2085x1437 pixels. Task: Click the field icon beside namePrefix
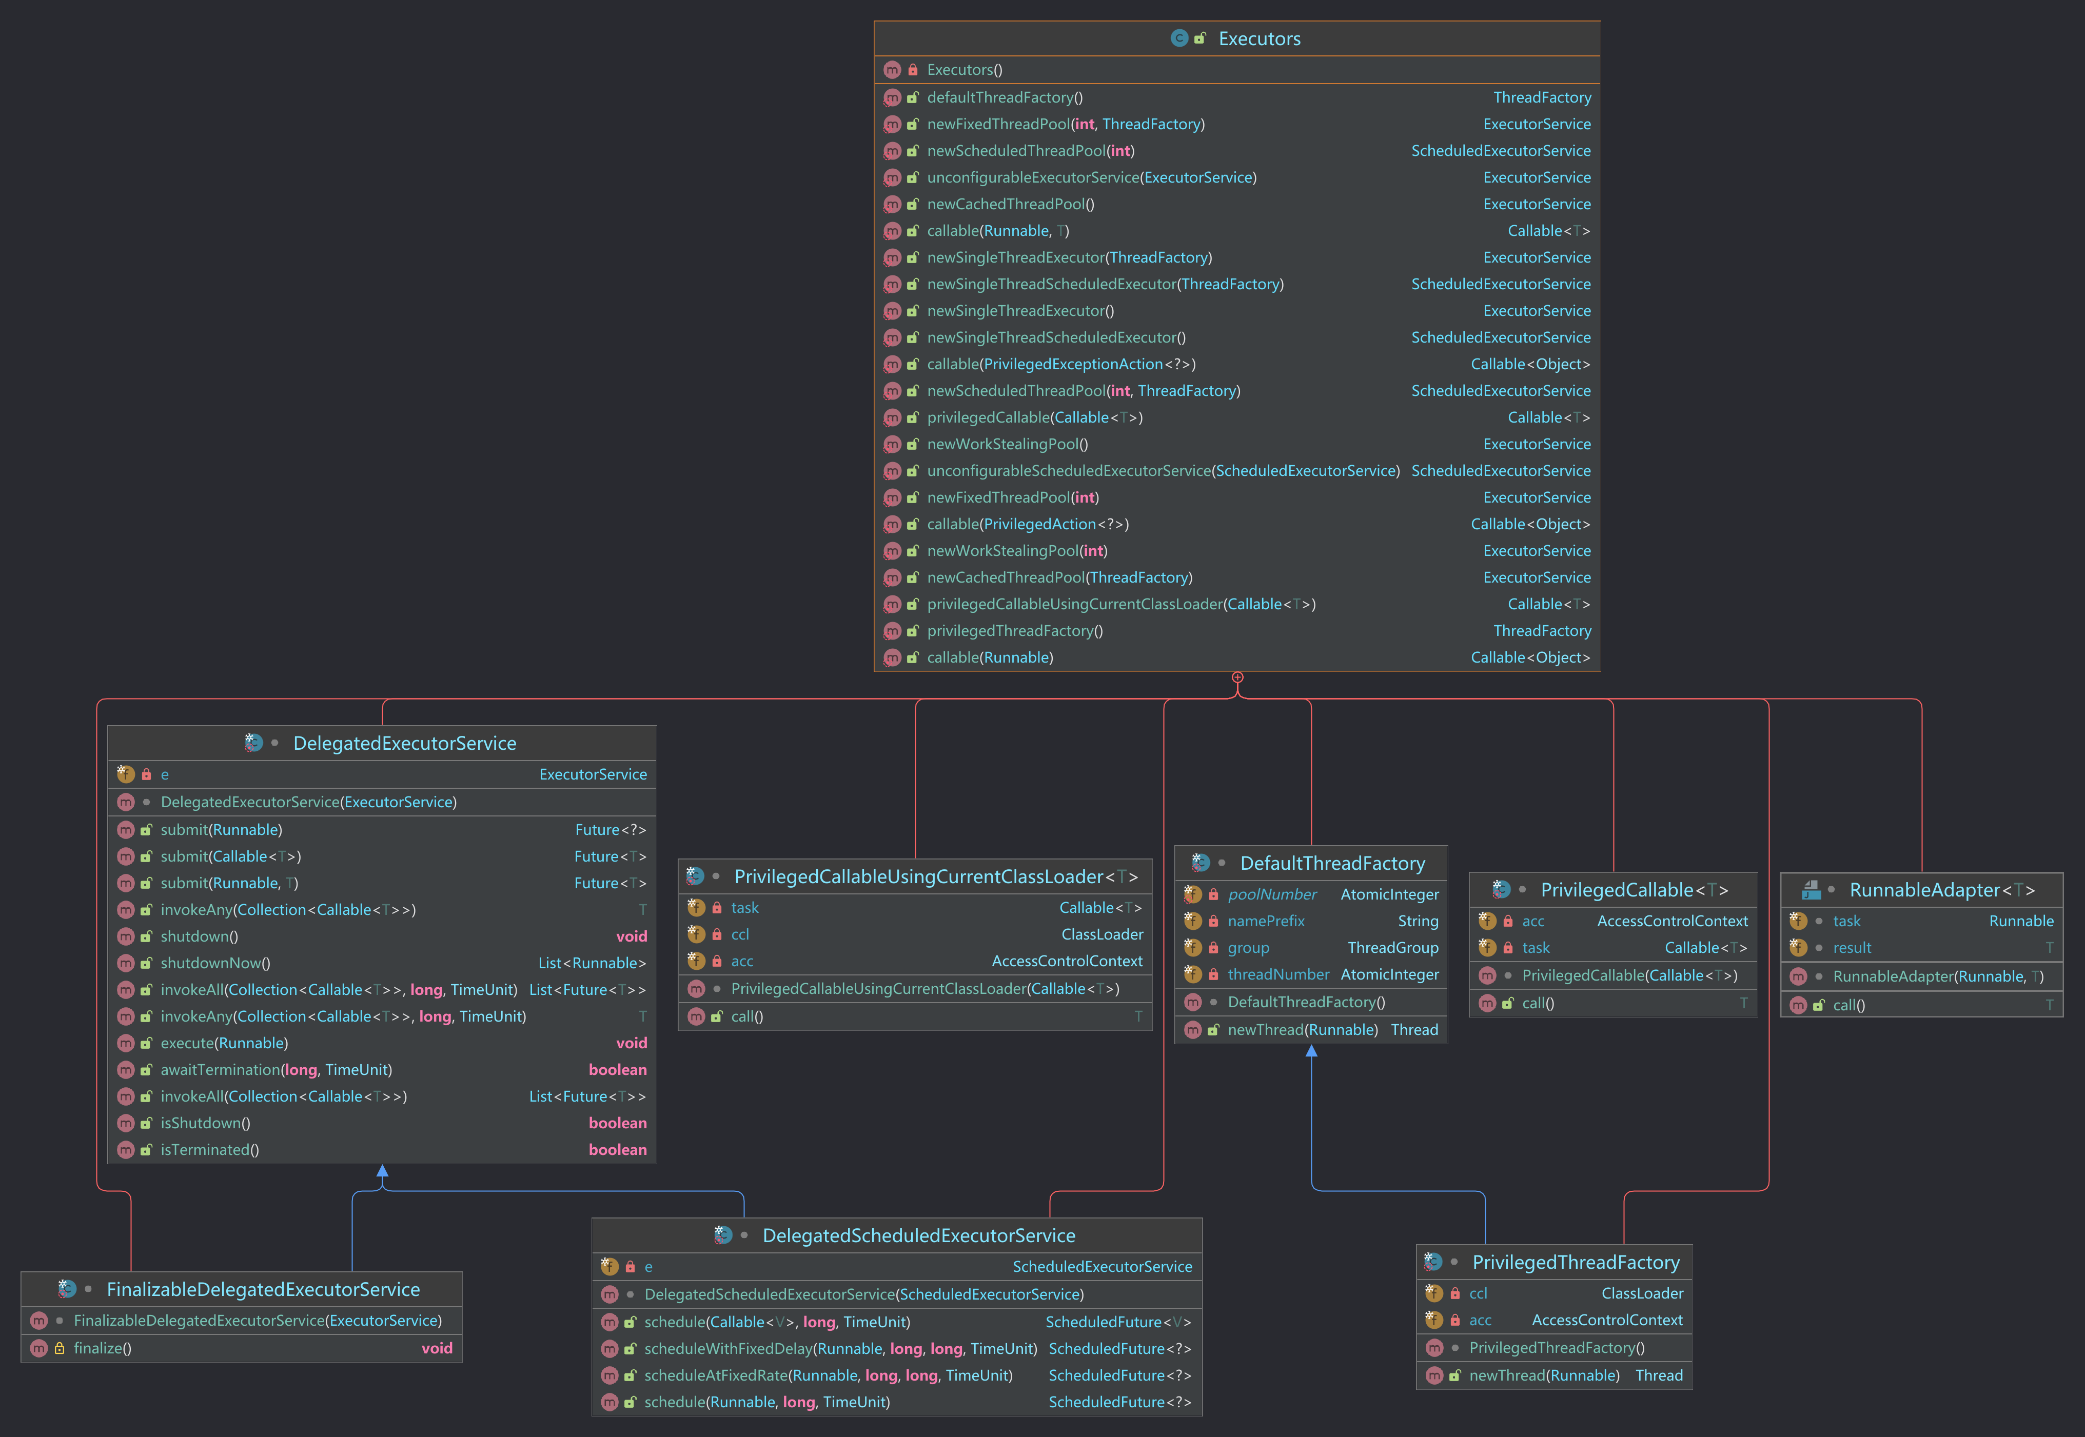[x=1192, y=921]
